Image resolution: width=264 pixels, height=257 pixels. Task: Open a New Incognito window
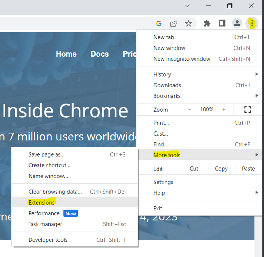(199, 59)
